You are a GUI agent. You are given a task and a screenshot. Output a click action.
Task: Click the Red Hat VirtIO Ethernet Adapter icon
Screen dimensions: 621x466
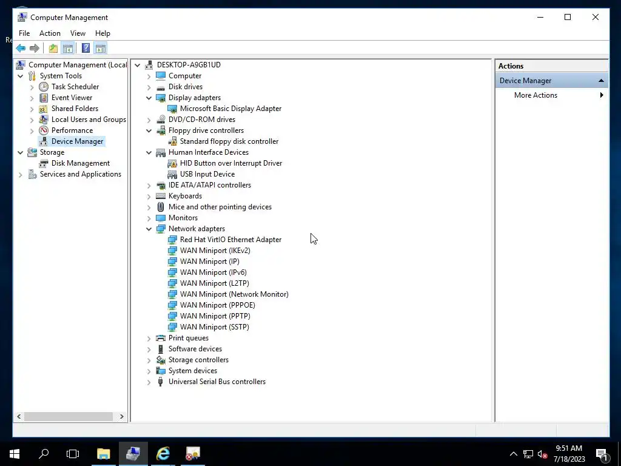[x=172, y=240]
